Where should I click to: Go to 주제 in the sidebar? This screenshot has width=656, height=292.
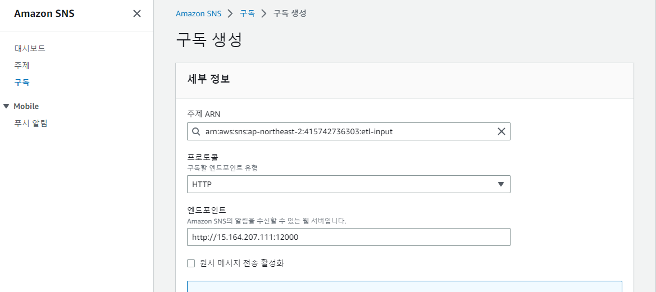pos(22,65)
